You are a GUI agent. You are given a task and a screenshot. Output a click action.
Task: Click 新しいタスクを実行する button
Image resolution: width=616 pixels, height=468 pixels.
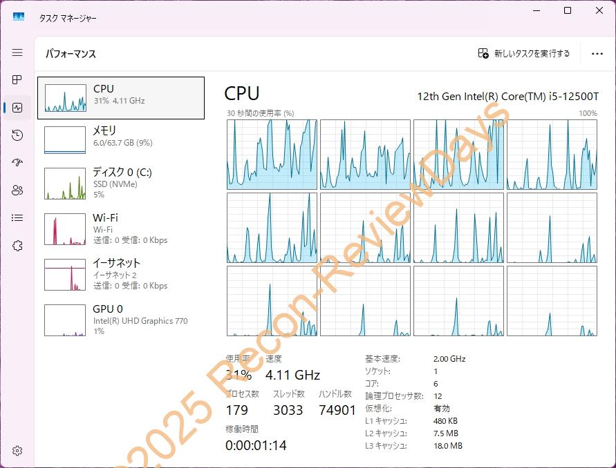[x=524, y=53]
